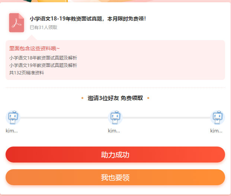Click the middle kjm... username

(x=114, y=131)
